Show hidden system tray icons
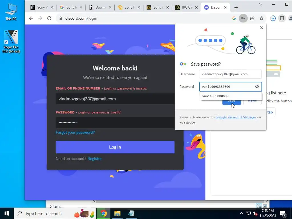292x219 pixels. [x=241, y=213]
